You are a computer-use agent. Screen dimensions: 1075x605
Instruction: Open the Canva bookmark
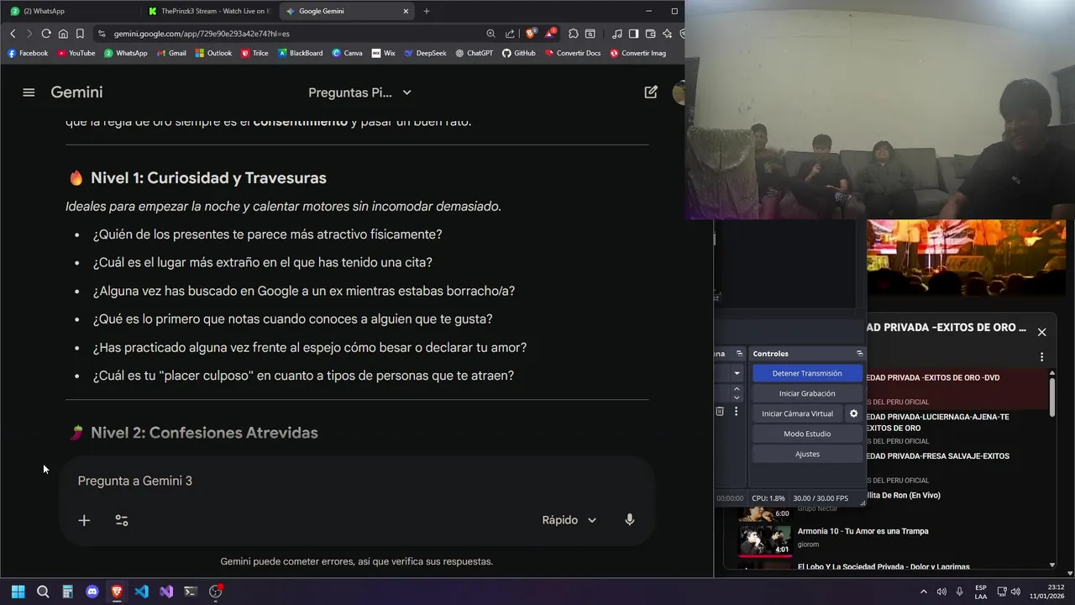[347, 53]
